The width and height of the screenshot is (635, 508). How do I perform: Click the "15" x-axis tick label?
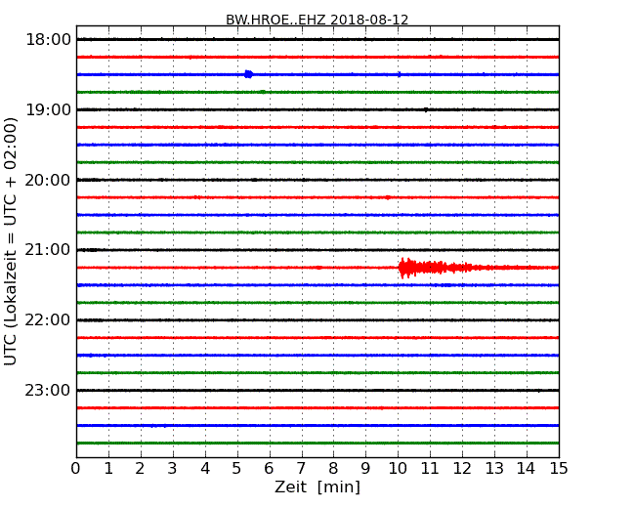(x=559, y=469)
